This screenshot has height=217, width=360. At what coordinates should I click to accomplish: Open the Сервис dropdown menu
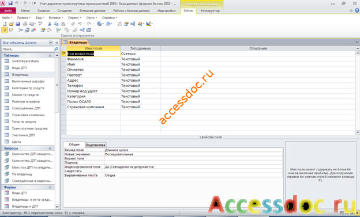(74, 18)
